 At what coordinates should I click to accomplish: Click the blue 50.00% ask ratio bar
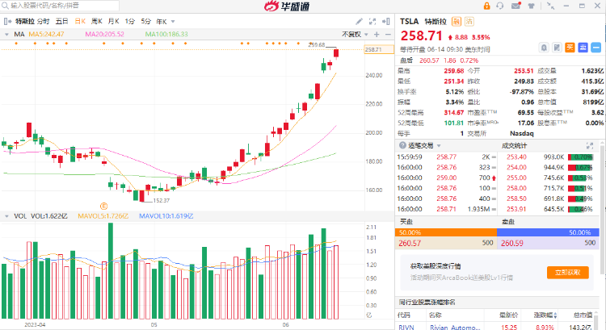click(x=548, y=232)
